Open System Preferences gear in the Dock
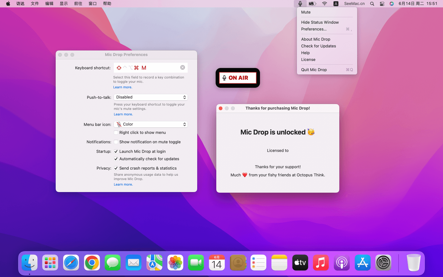 click(x=383, y=263)
